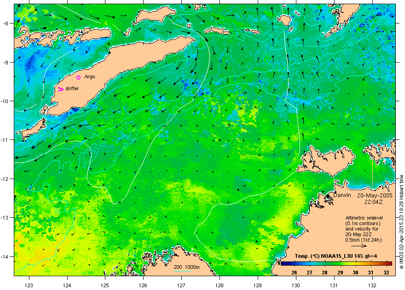The height and width of the screenshot is (290, 405).
Task: Click the '(0.1m contours)' legend line
Action: tap(363, 223)
